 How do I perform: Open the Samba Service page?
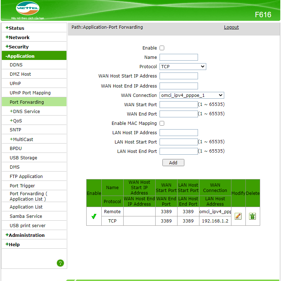tap(26, 216)
